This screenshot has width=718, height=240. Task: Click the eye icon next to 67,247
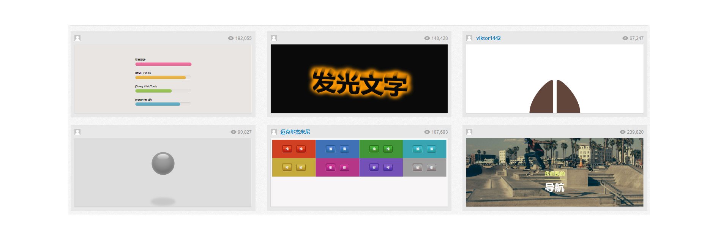pos(625,38)
